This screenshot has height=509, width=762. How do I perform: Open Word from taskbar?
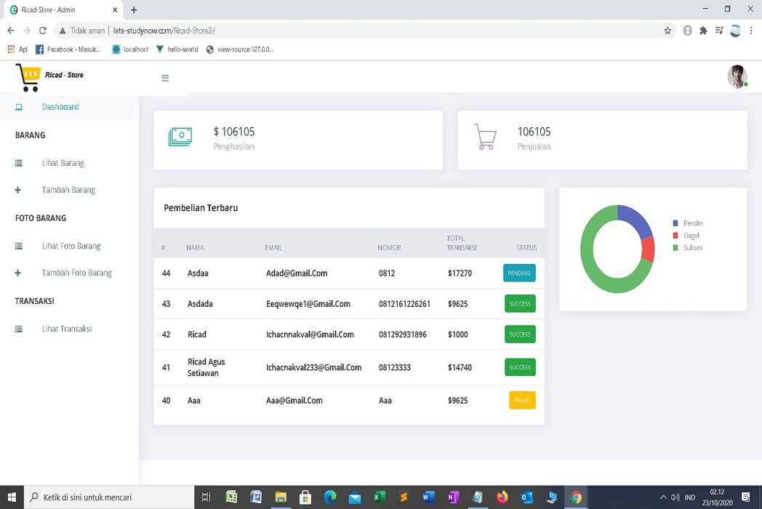point(428,497)
